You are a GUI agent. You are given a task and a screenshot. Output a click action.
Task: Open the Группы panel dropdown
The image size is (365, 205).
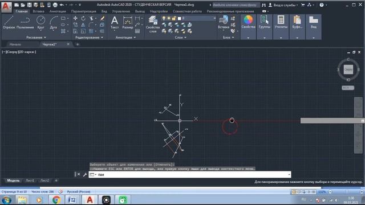[265, 38]
